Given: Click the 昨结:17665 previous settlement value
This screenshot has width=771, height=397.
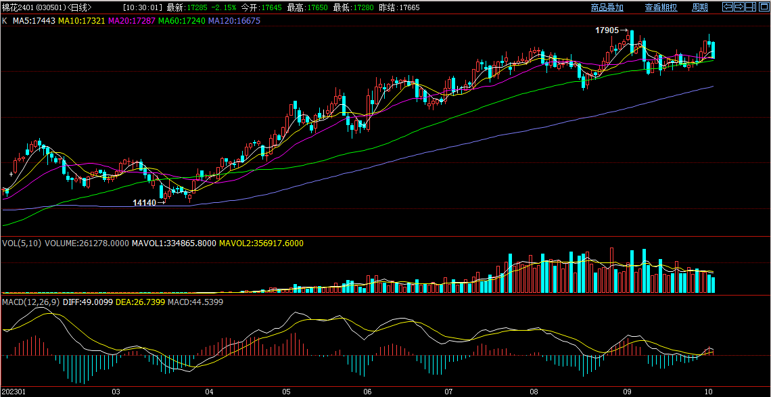Looking at the screenshot, I should pos(400,7).
